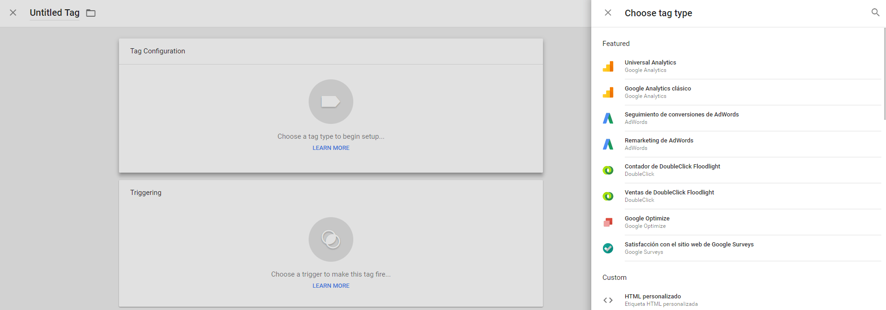Click the Google Analytics clásico icon
The height and width of the screenshot is (310, 886).
[608, 92]
